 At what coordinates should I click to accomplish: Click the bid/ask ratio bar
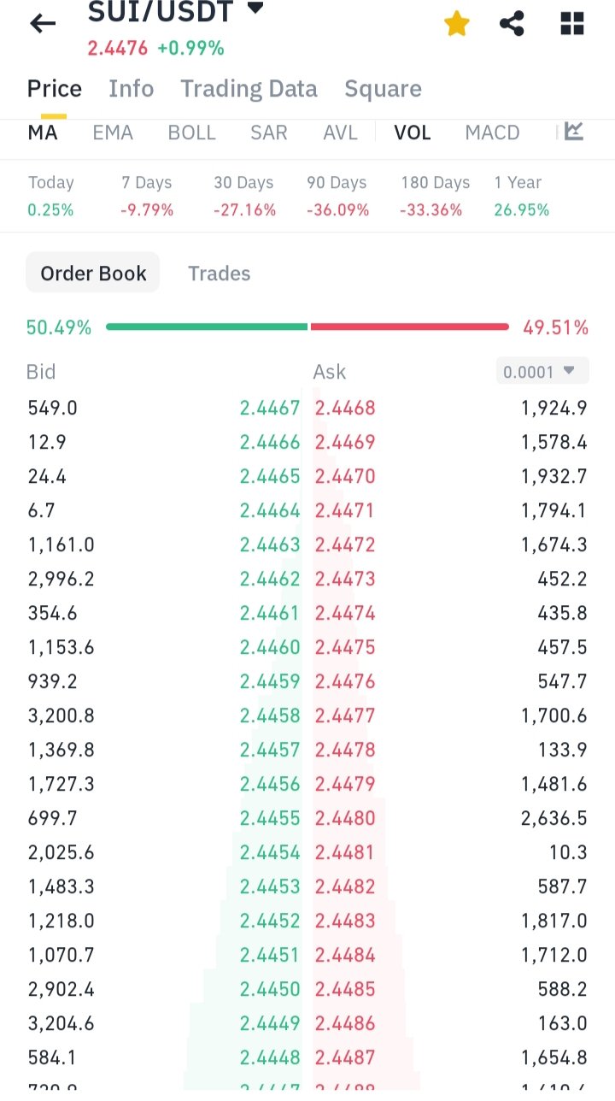pos(307,327)
